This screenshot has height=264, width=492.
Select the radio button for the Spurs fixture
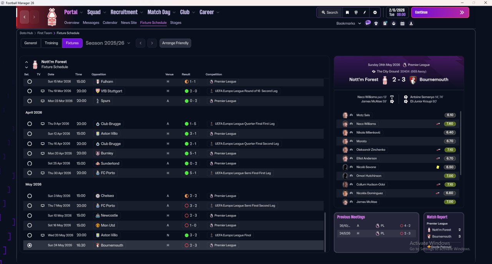(30, 101)
